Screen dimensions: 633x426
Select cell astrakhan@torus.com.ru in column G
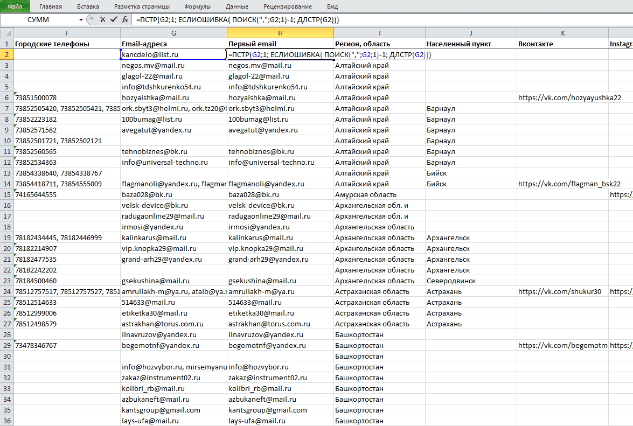[173, 324]
